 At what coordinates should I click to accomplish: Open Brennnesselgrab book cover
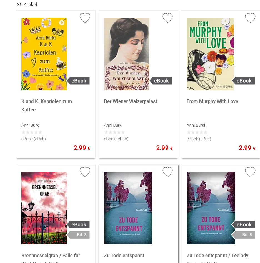pyautogui.click(x=44, y=208)
